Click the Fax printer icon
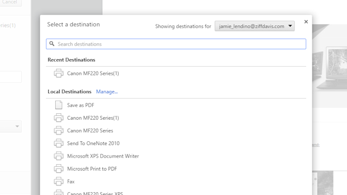Viewport: 347px width, 195px height. [x=59, y=181]
